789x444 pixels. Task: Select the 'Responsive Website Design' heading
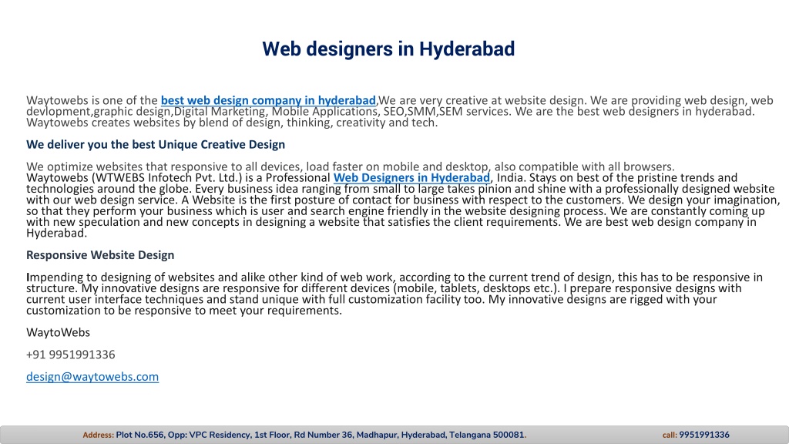pyautogui.click(x=100, y=255)
